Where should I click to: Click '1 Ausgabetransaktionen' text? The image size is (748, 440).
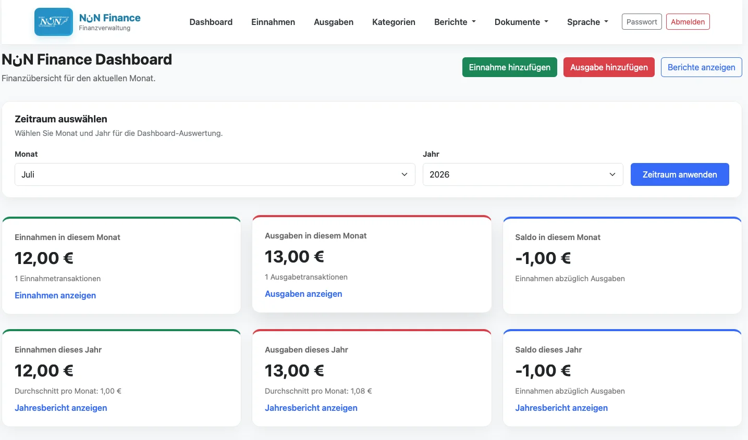coord(306,277)
